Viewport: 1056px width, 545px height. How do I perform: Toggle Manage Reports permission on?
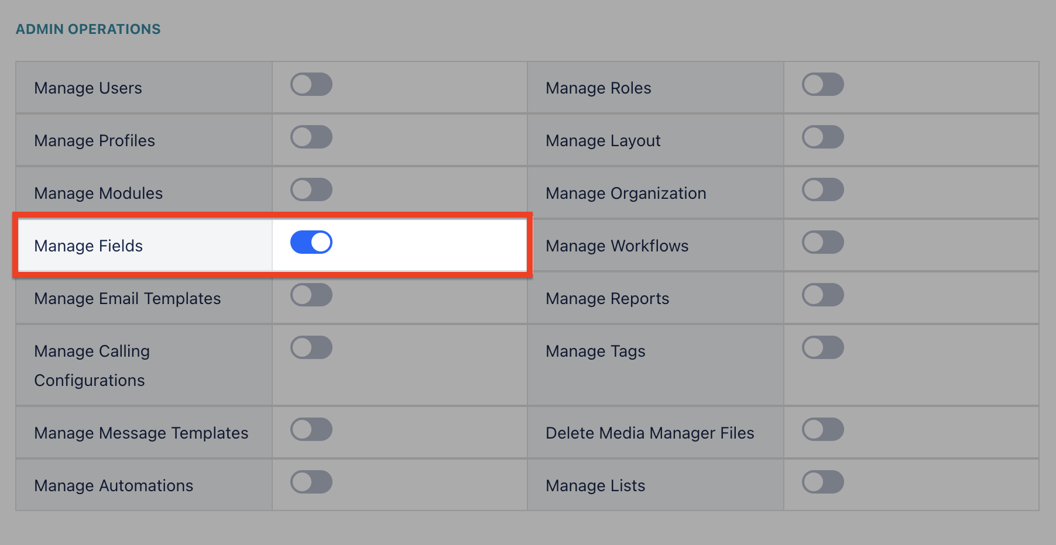click(x=823, y=295)
